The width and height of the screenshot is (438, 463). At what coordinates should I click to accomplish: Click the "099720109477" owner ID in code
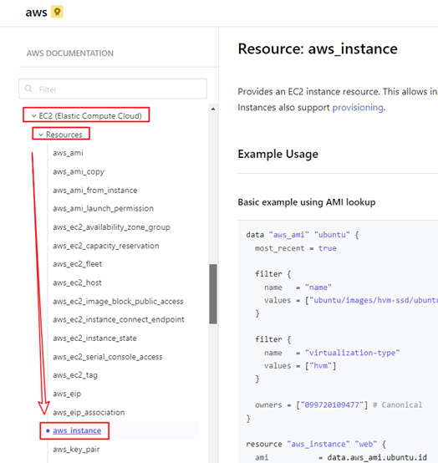332,404
